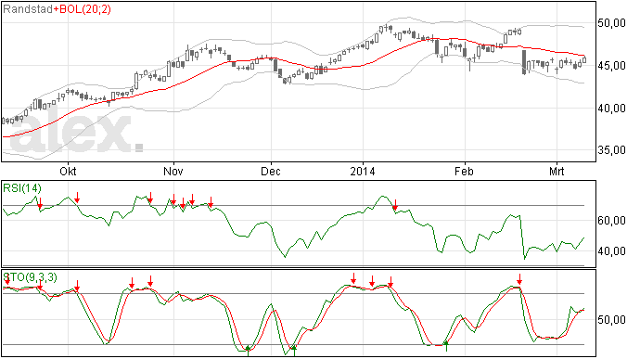This screenshot has width=640, height=359.
Task: Click the 40,00 level label in the RSI panel
Action: [611, 251]
